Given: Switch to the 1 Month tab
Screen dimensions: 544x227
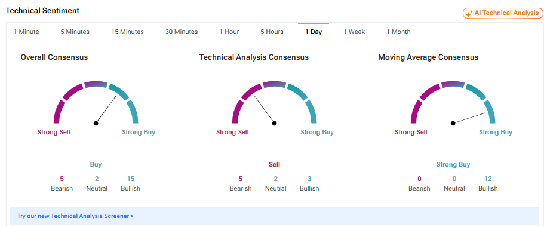Looking at the screenshot, I should 398,32.
